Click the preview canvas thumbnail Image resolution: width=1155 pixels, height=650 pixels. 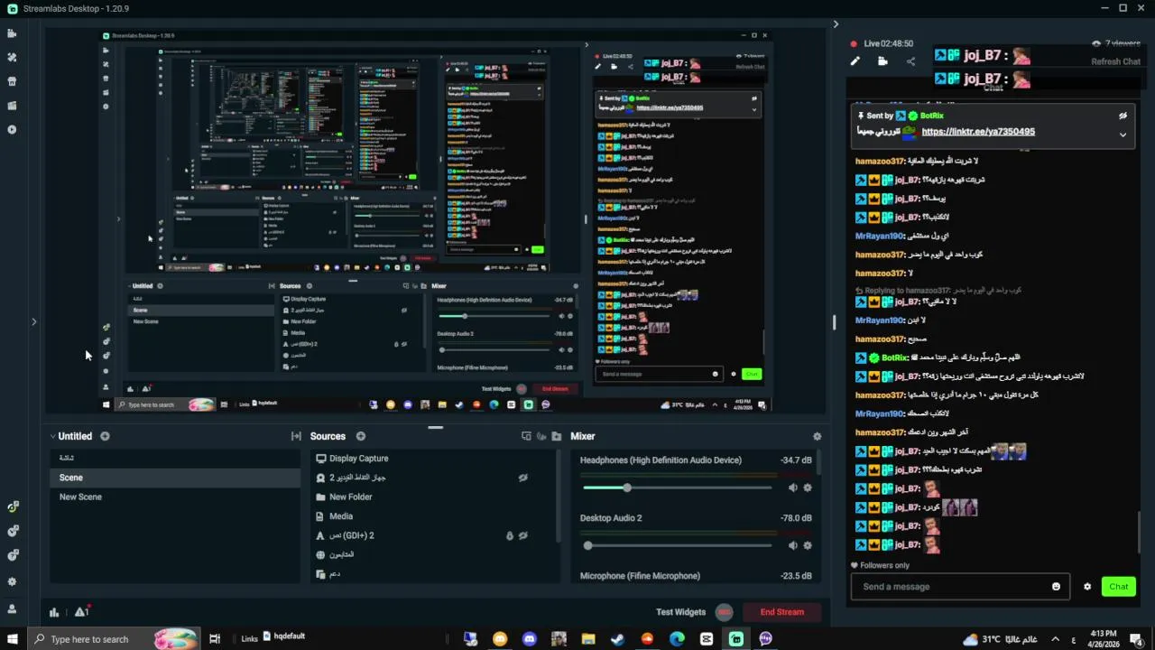[435, 220]
